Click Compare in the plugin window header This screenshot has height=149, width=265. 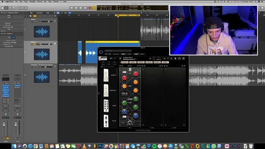pos(116,54)
